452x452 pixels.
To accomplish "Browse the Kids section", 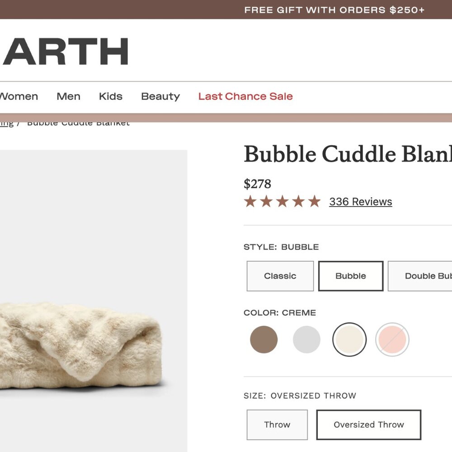I will click(x=111, y=96).
